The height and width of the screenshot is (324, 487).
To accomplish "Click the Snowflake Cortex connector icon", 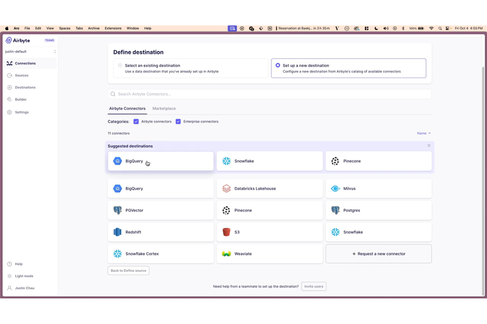I will [117, 254].
